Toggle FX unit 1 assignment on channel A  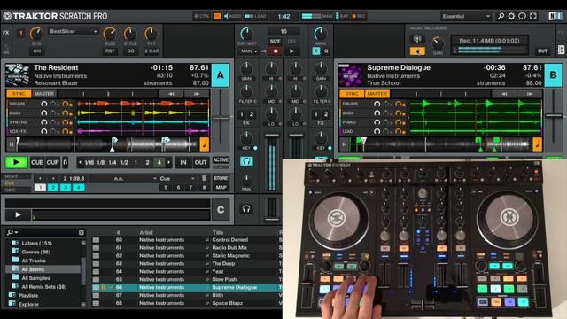click(242, 114)
